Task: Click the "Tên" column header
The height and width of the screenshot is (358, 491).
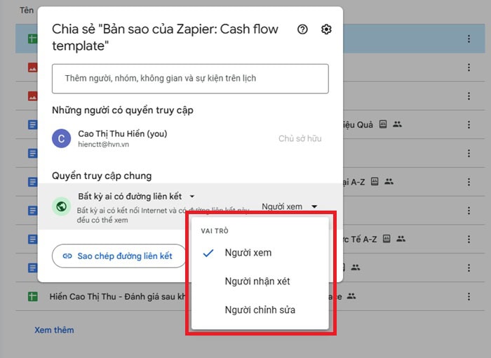Action: [27, 11]
